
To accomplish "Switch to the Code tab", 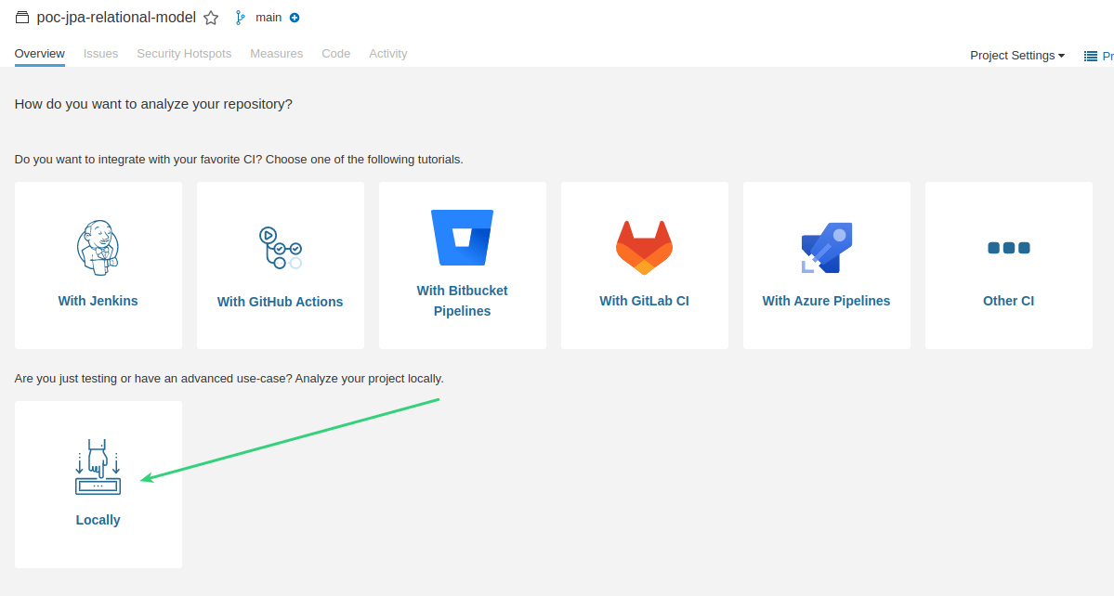I will coord(336,54).
